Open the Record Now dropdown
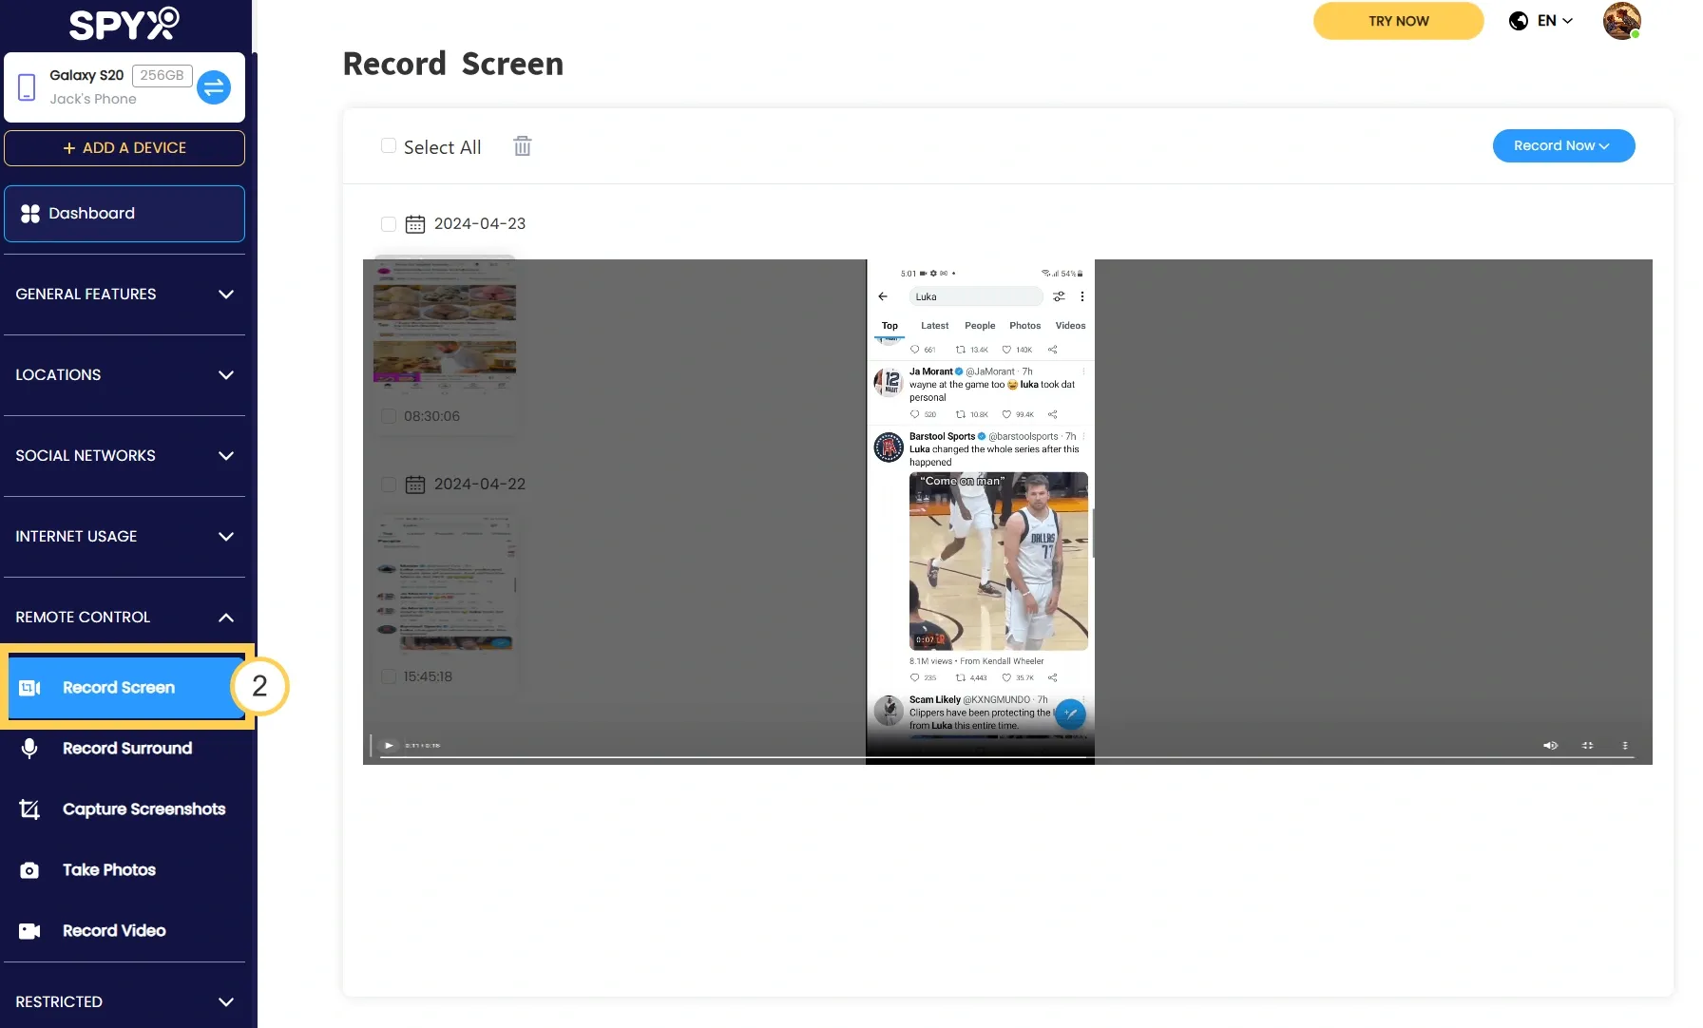This screenshot has height=1028, width=1703. [x=1563, y=146]
